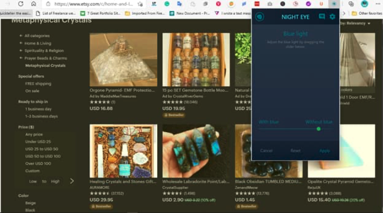
Task: Open 'Imported From Fire...' bookmarks folder
Action: (x=145, y=13)
